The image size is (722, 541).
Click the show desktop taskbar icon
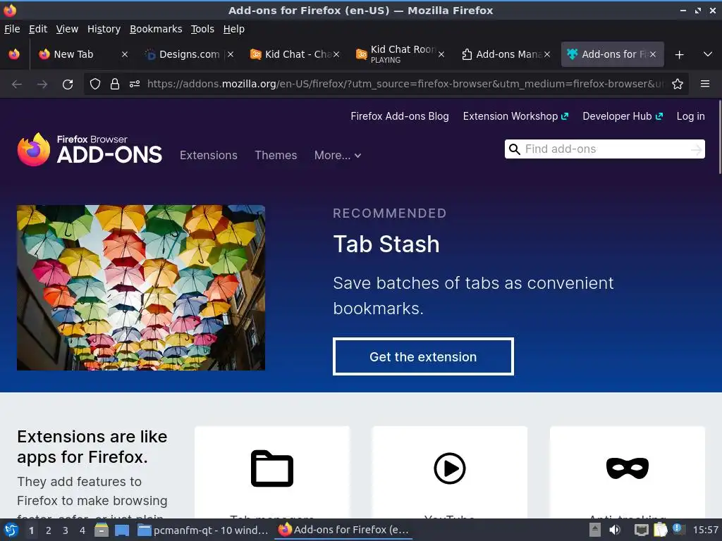[x=122, y=530]
